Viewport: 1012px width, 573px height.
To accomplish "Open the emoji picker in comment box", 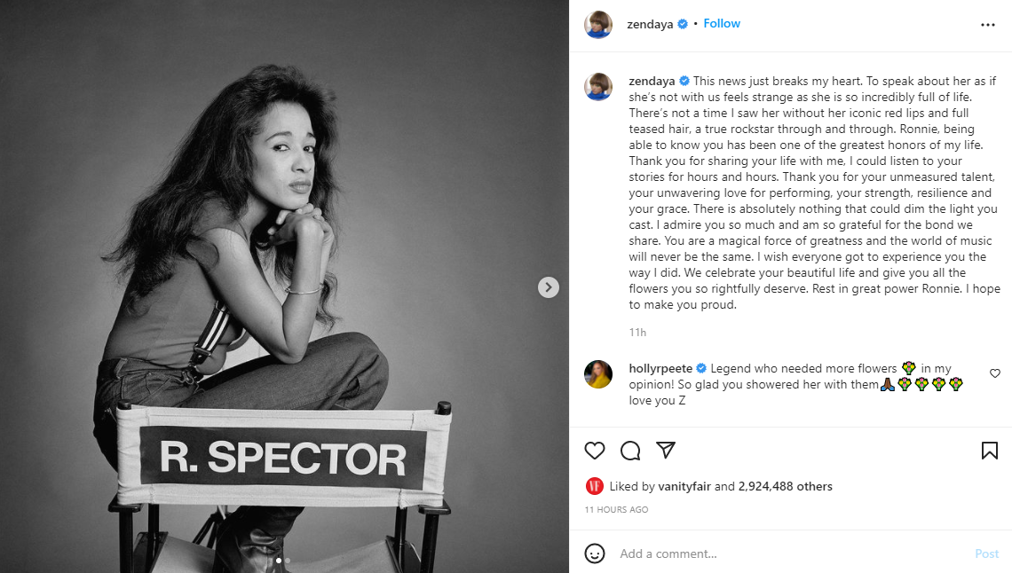I will click(x=595, y=553).
